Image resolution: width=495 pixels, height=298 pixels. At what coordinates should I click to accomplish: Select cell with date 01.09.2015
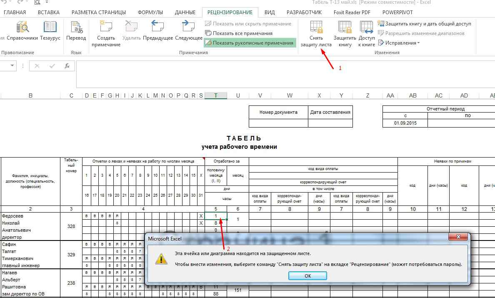405,123
